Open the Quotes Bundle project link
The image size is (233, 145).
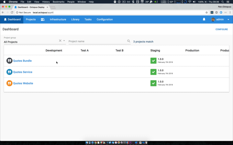[22, 61]
